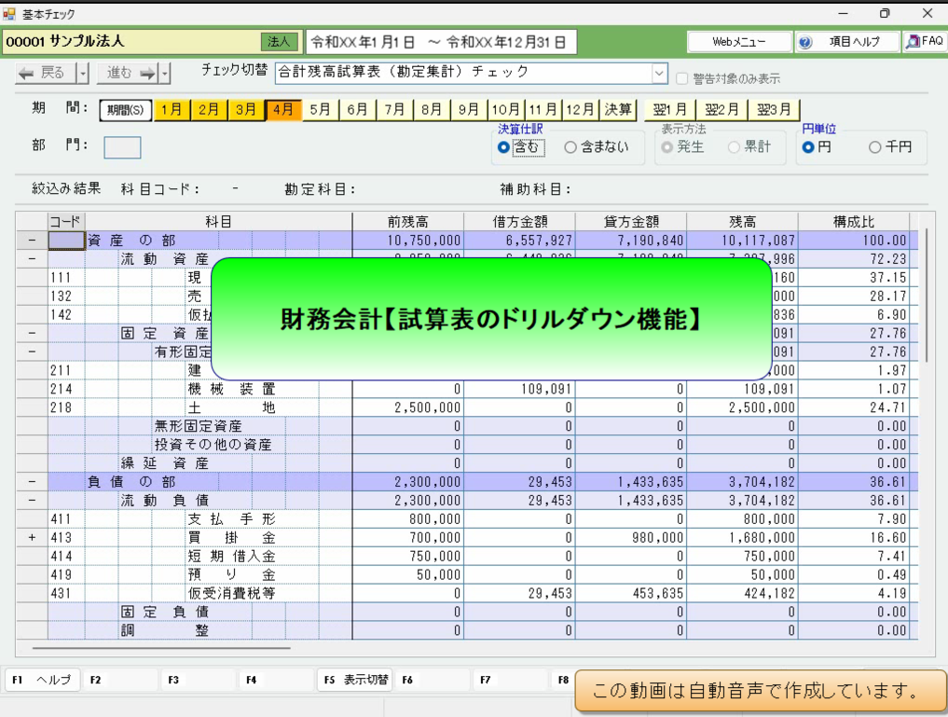Open the チェック切替 combo box

(471, 73)
